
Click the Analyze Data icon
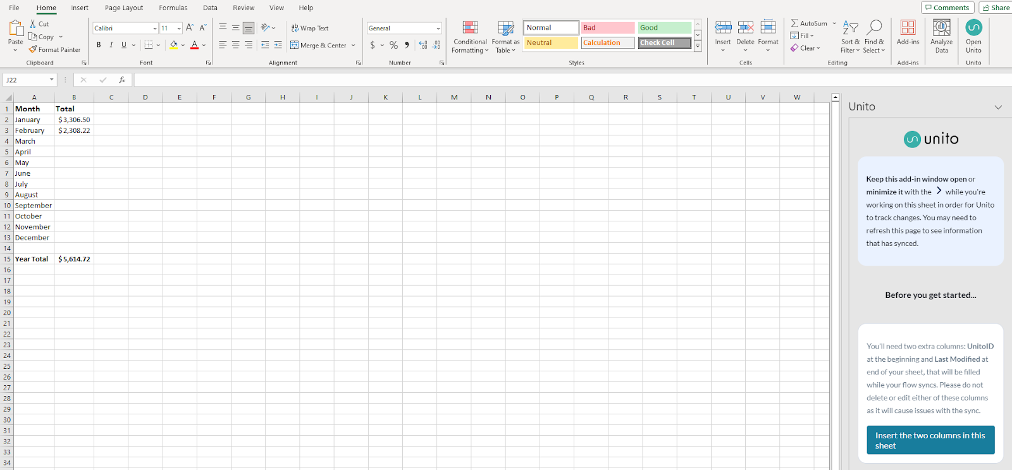[941, 28]
